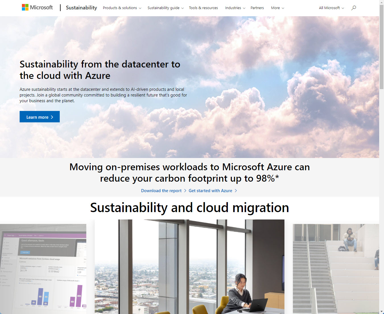The height and width of the screenshot is (314, 384).
Task: Click Get started with Azure link
Action: pos(210,191)
